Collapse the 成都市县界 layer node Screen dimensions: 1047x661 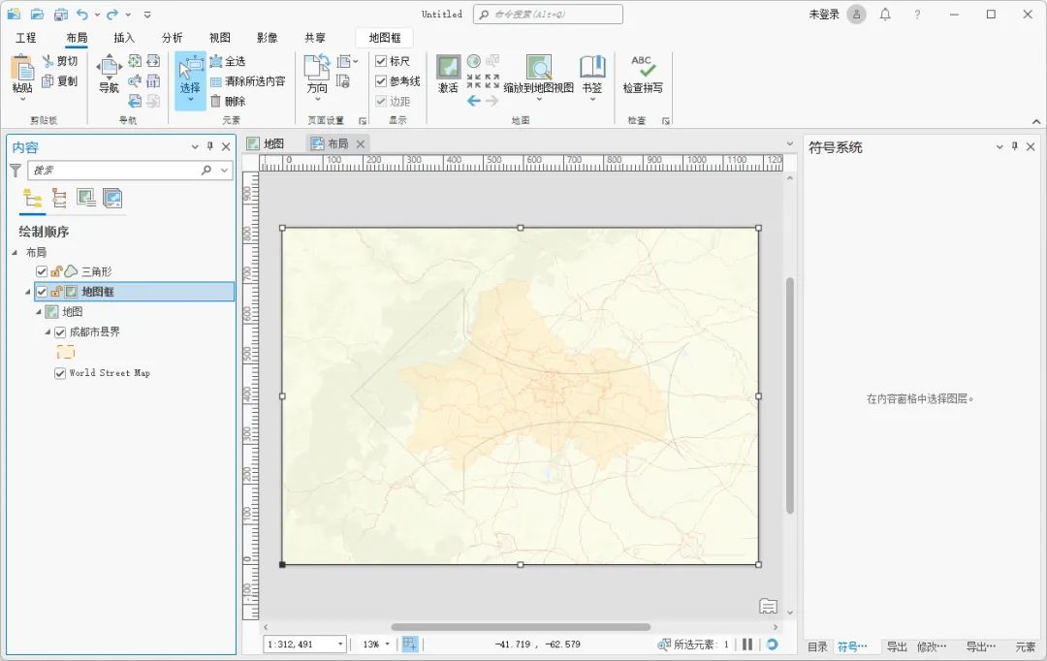(x=48, y=331)
